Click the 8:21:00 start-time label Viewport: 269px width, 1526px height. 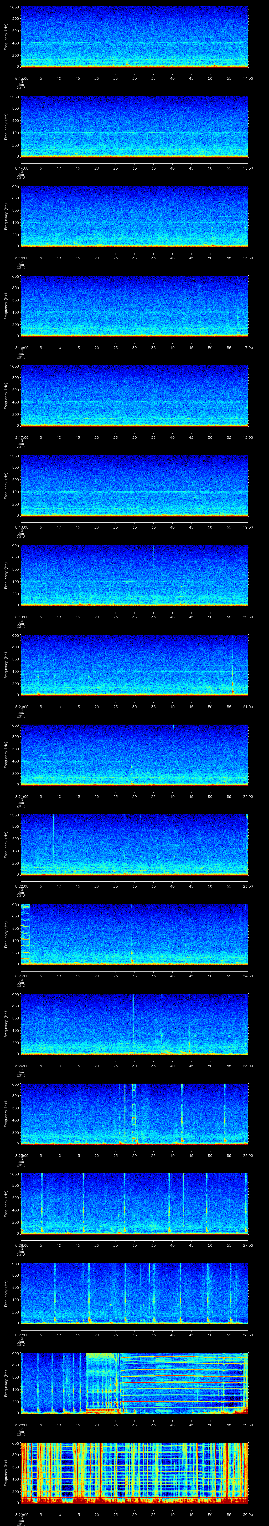(x=21, y=796)
